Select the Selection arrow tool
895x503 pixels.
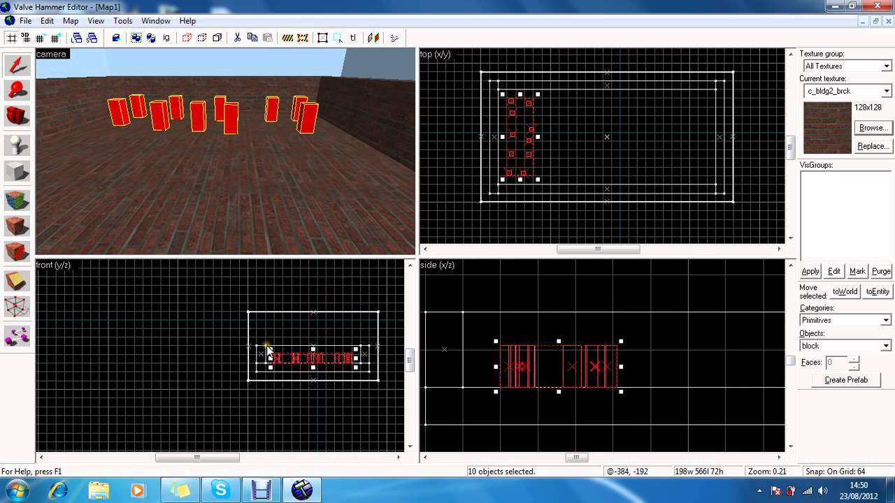pos(17,65)
